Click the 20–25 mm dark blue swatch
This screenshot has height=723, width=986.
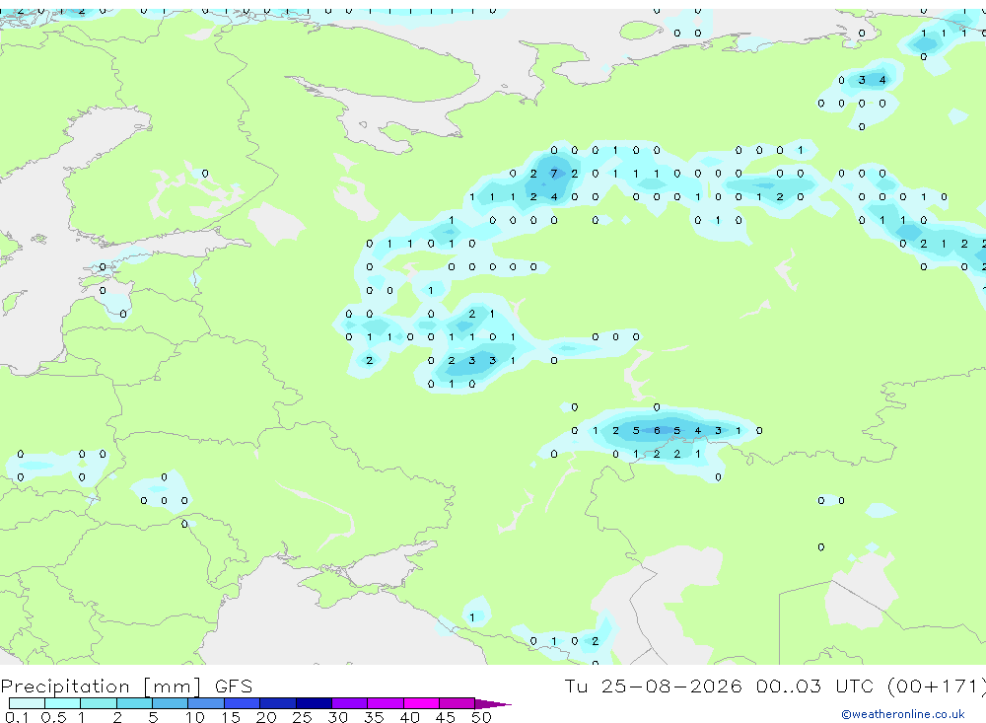[x=278, y=703]
